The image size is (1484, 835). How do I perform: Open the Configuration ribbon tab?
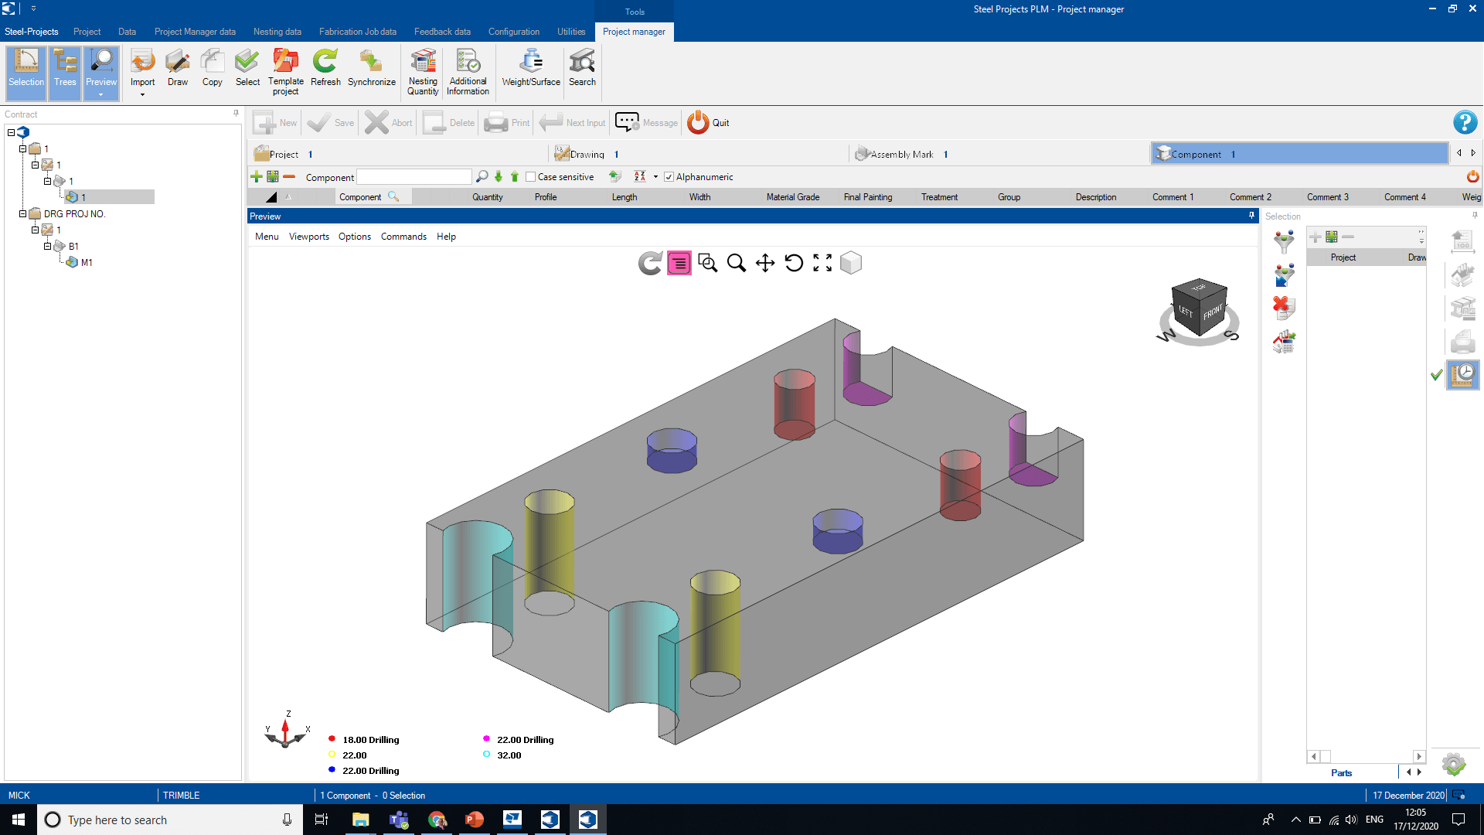point(514,32)
